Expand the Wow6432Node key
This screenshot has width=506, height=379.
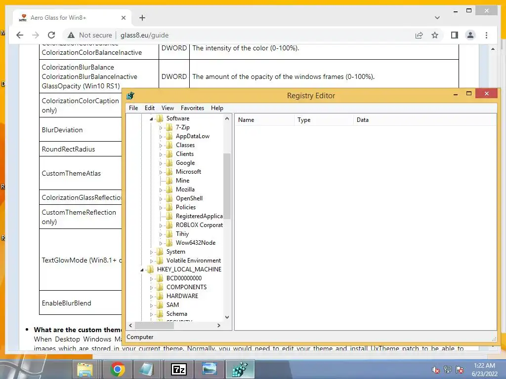pyautogui.click(x=161, y=243)
